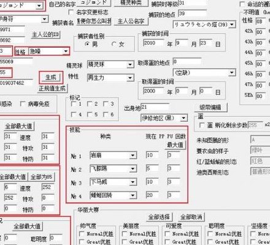Click the 最大值 button under PU 回数

coord(175,145)
